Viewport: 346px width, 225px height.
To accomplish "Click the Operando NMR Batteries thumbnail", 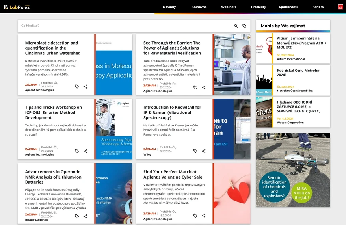I will 114,193.
